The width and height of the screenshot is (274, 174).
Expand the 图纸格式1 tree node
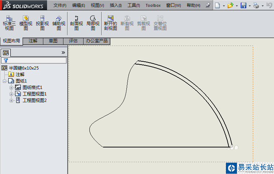coord(11,88)
